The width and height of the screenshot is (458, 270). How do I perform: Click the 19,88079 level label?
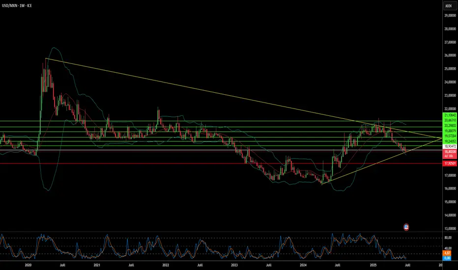450,131
